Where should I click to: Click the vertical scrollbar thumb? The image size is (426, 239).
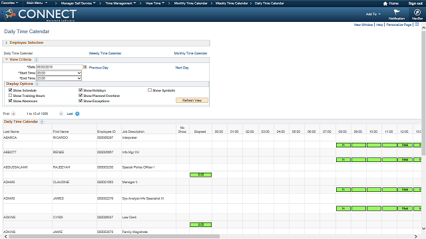click(423, 93)
